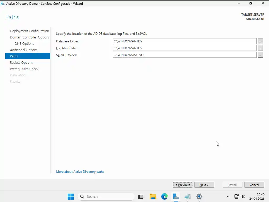Image resolution: width=269 pixels, height=202 pixels.
Task: Switch to Server Manager taskbar icon
Action: 176,196
